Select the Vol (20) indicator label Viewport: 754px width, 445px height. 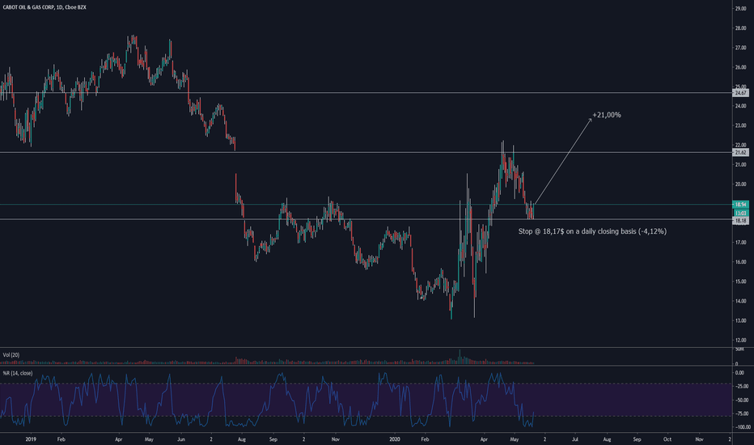click(11, 355)
